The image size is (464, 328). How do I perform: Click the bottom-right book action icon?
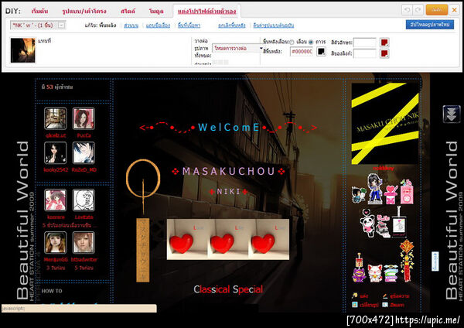coord(385,304)
